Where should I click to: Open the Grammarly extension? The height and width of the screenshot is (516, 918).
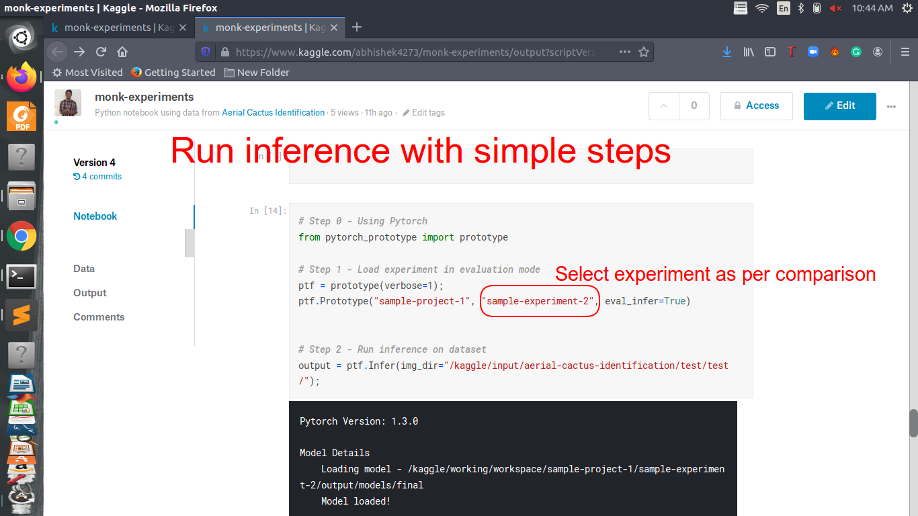[856, 52]
